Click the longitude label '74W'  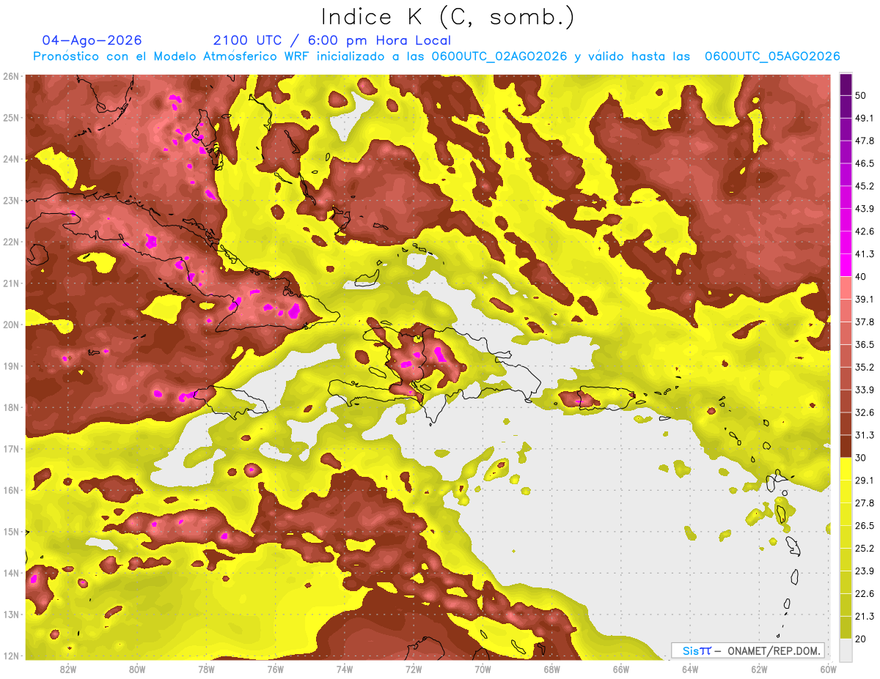click(344, 669)
